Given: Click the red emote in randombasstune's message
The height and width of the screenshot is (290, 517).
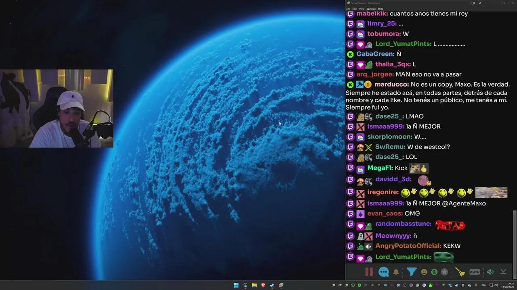Looking at the screenshot, I should coord(450,225).
